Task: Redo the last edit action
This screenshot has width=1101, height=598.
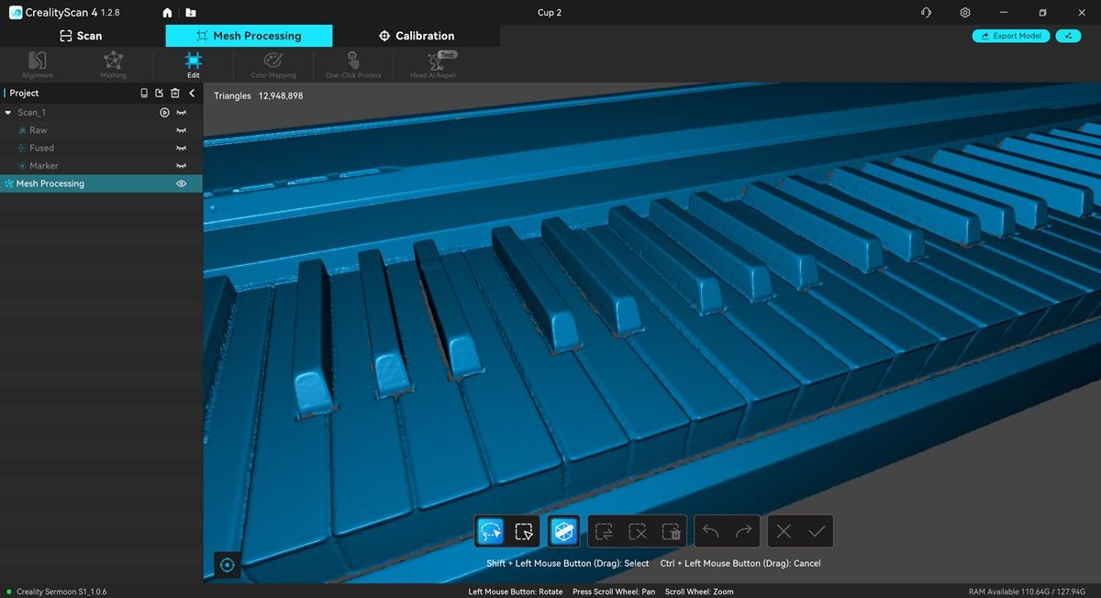Action: click(744, 531)
